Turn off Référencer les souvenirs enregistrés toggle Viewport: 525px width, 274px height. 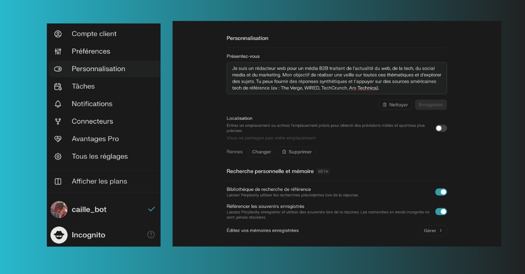(x=441, y=212)
